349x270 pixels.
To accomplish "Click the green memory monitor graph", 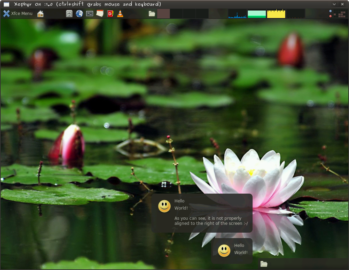I will click(x=257, y=14).
